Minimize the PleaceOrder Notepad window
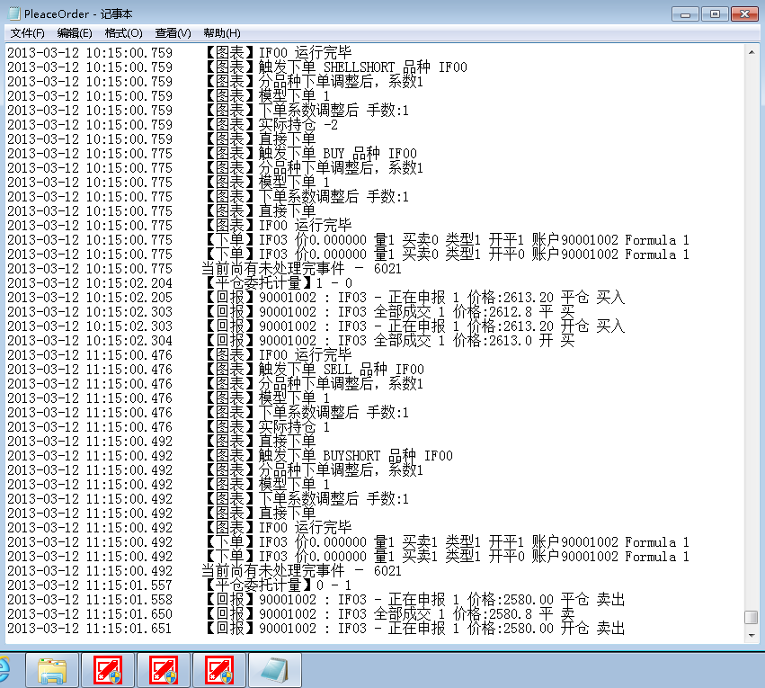The width and height of the screenshot is (765, 688). point(686,14)
